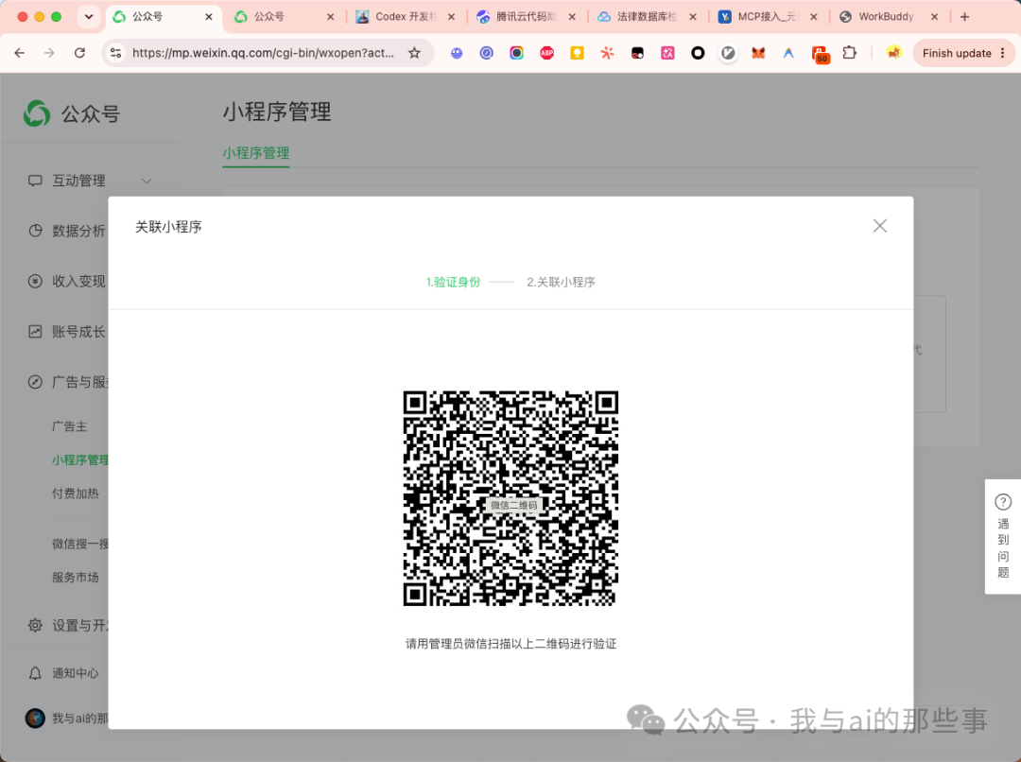Click the 数据分析 pie chart icon
The image size is (1021, 762).
coord(35,231)
